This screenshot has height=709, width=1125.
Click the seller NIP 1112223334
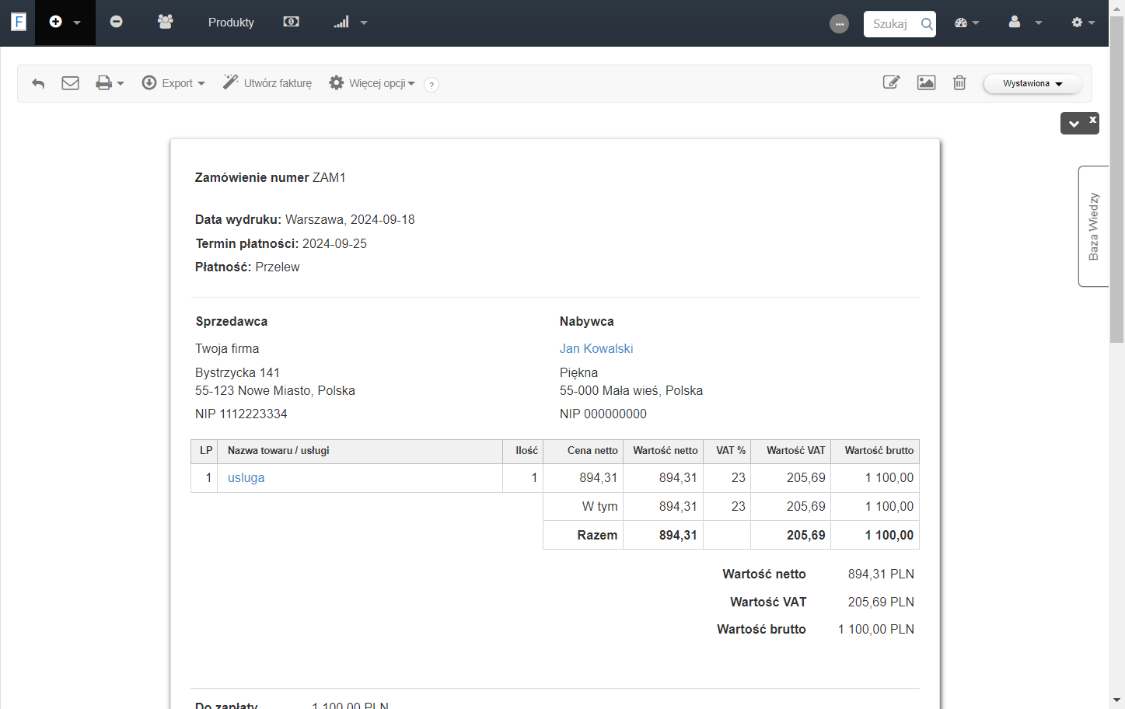click(x=241, y=414)
